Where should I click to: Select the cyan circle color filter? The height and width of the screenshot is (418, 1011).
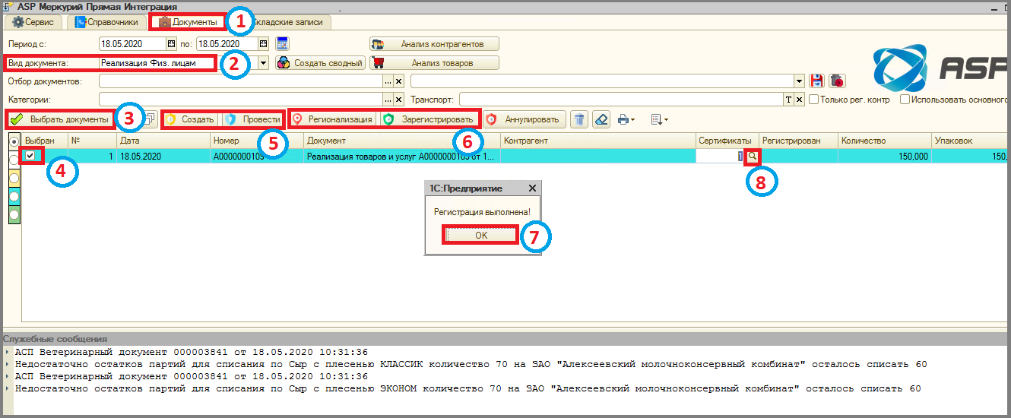pyautogui.click(x=14, y=196)
